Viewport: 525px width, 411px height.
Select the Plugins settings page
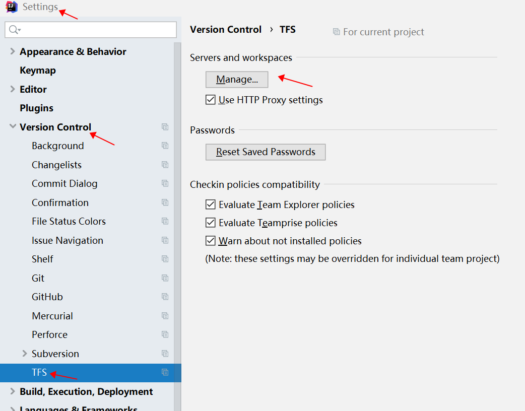(x=36, y=108)
